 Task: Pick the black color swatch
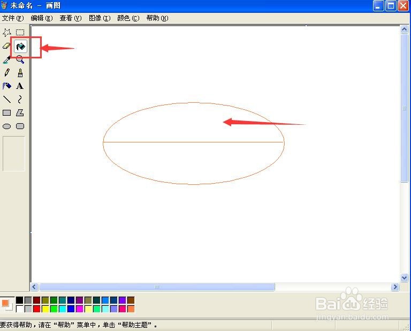click(x=20, y=300)
